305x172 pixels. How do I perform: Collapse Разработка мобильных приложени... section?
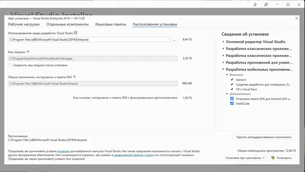click(223, 69)
